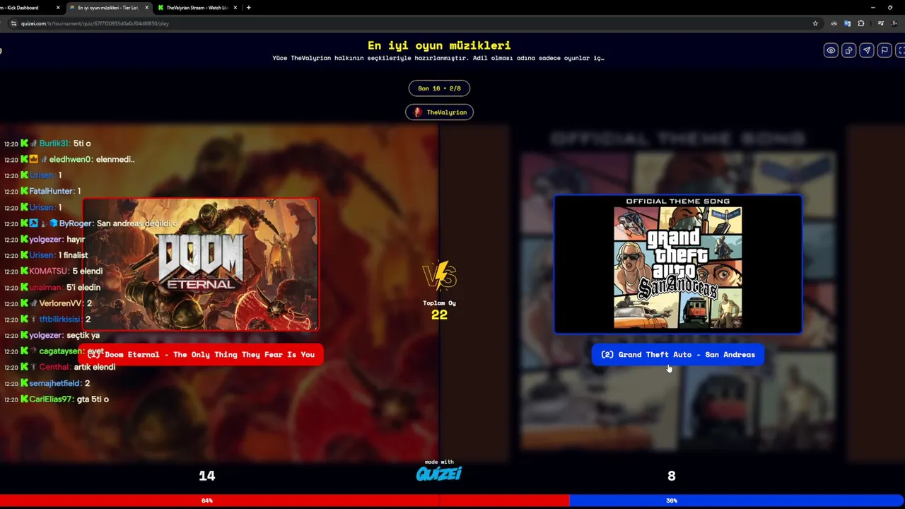Click the GTA San Andreas cover thumbnail
Screen dimensions: 905x509
677,264
